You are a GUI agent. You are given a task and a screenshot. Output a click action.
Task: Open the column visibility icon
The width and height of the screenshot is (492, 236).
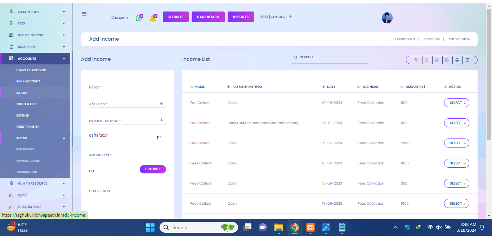coord(468,60)
